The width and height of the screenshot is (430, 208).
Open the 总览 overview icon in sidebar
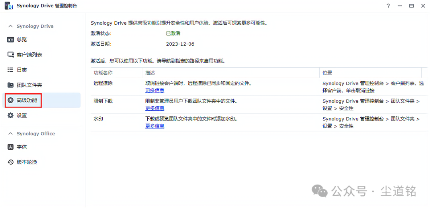pyautogui.click(x=11, y=40)
